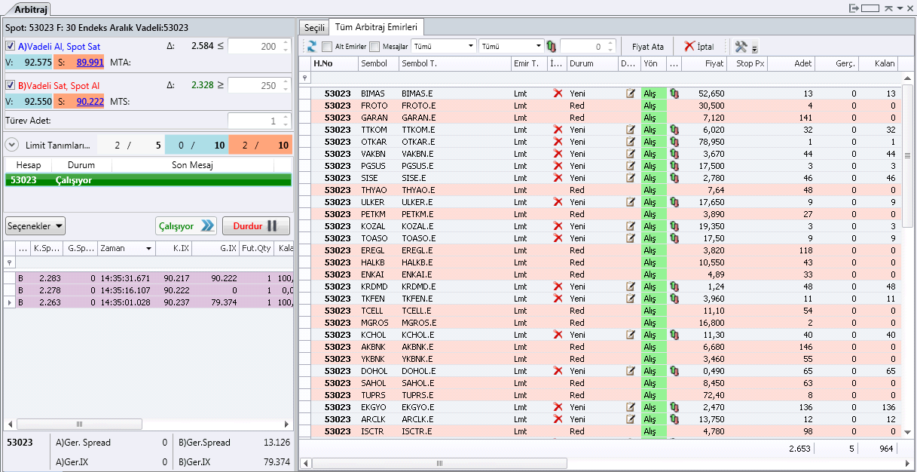The image size is (917, 472).
Task: Edit the EKGYO order via pencil icon
Action: (631, 407)
